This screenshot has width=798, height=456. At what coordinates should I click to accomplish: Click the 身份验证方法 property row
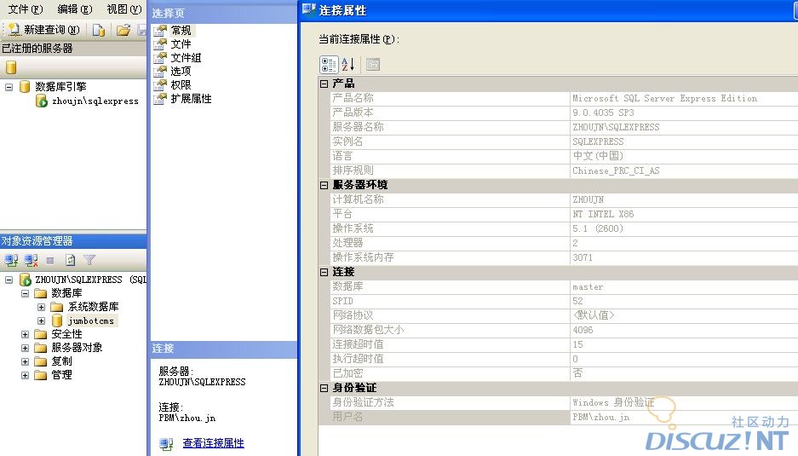point(564,402)
